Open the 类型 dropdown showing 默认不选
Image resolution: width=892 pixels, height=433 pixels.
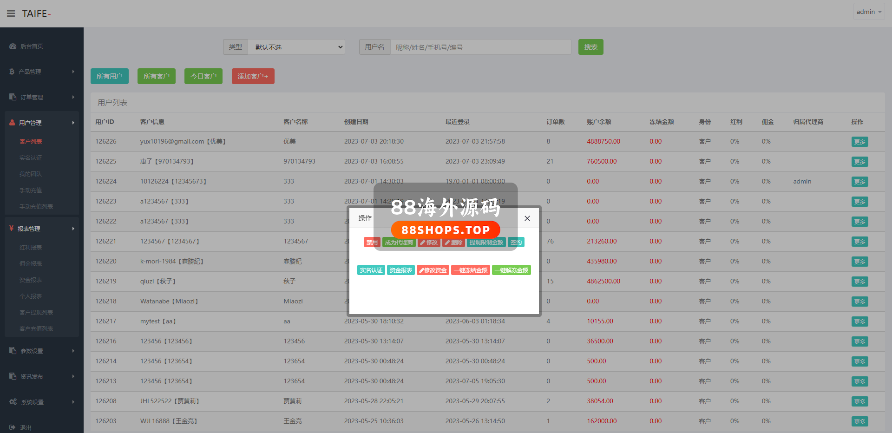point(296,47)
